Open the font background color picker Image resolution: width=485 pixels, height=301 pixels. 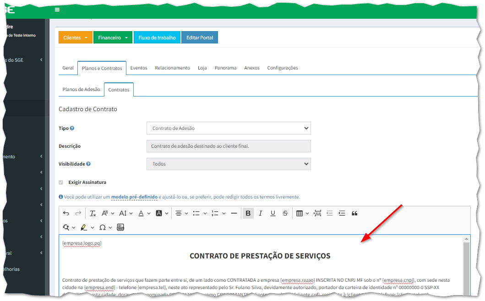[x=162, y=213]
